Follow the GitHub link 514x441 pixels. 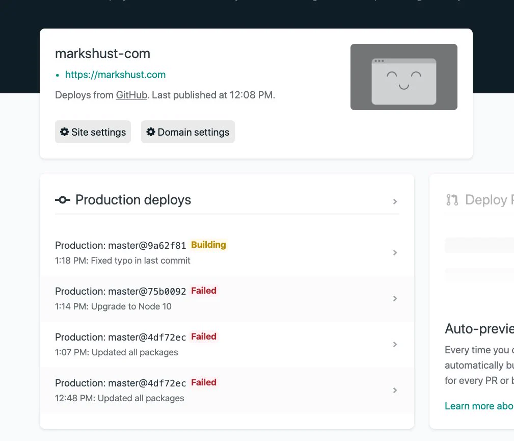[131, 95]
